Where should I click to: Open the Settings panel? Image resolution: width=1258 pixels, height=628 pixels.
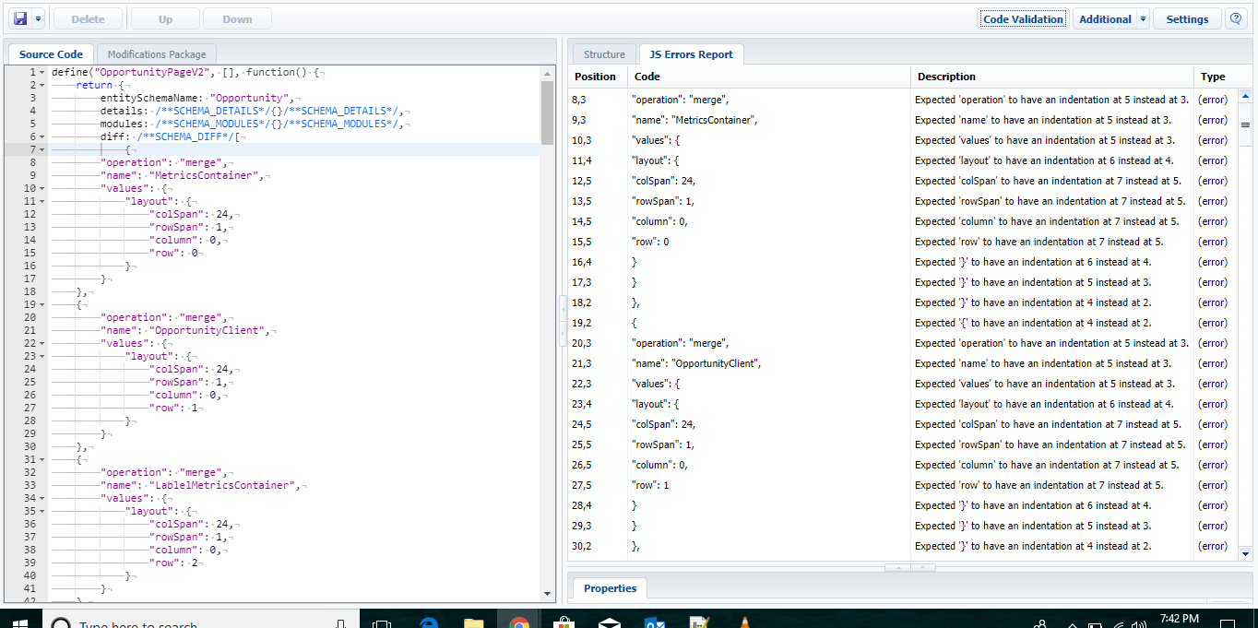click(1187, 18)
